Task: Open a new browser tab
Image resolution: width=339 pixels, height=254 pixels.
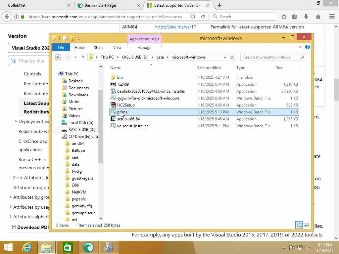Action: [x=219, y=5]
